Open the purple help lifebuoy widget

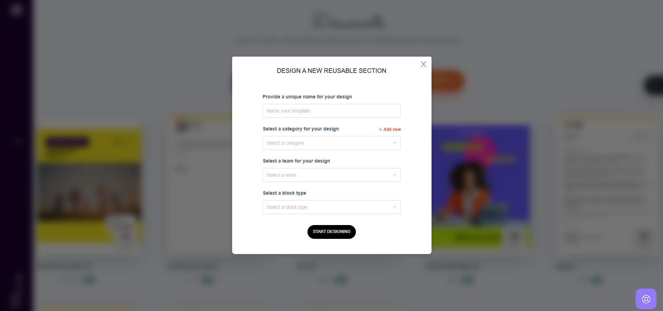646,299
